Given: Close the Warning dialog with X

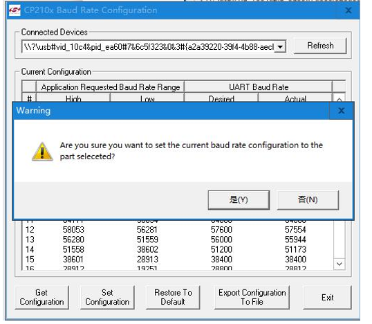Looking at the screenshot, I should [x=341, y=111].
